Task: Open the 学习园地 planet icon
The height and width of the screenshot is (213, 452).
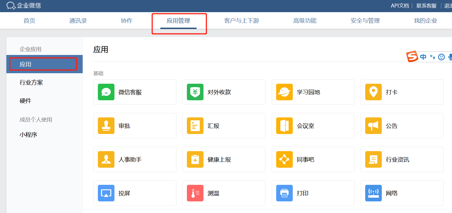Action: click(284, 92)
